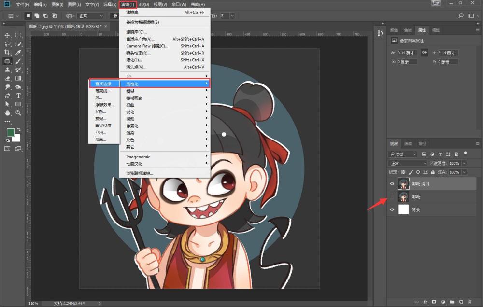Toggle lock all for the layer
Screen dimensions: 483x307
[433, 172]
